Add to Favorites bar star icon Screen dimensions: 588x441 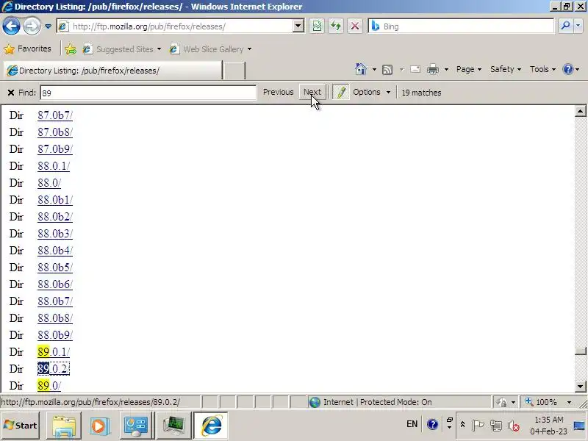[71, 49]
